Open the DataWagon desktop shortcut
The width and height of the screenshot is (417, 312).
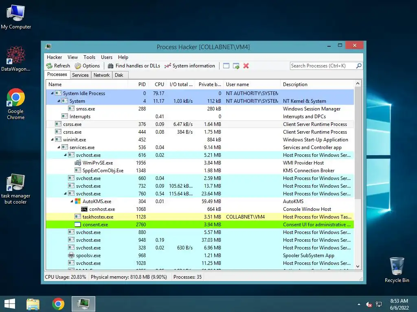pos(16,58)
